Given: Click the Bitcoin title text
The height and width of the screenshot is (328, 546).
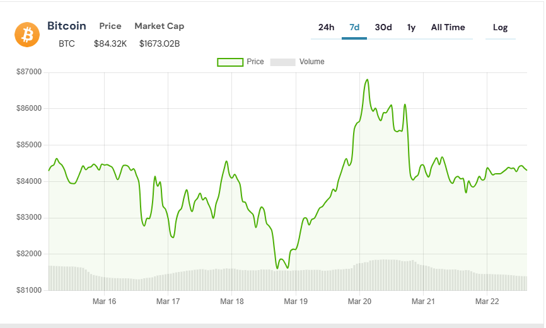Looking at the screenshot, I should click(x=66, y=26).
